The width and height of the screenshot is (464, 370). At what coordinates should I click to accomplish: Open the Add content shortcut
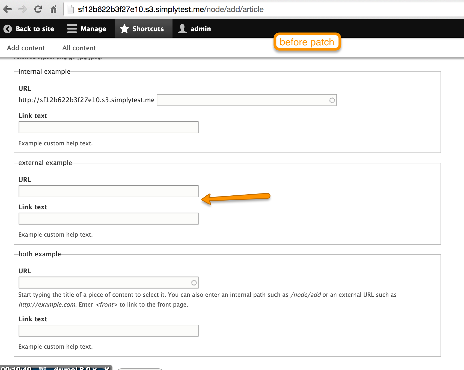[x=26, y=48]
